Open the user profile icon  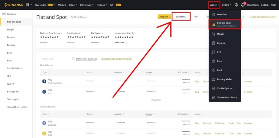(x=236, y=5)
